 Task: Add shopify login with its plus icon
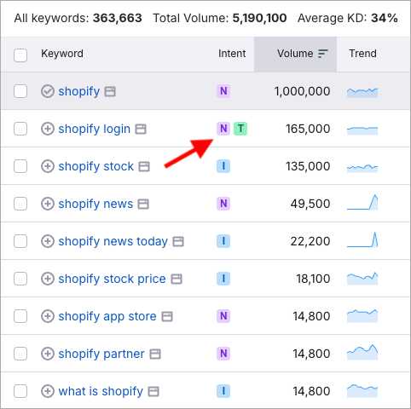point(48,129)
